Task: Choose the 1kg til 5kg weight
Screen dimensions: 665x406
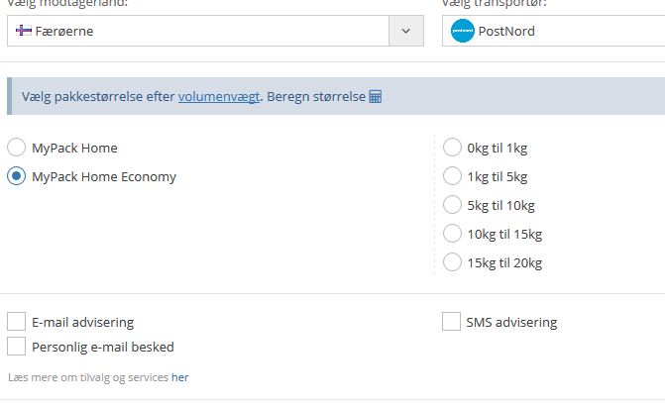Action: tap(452, 176)
